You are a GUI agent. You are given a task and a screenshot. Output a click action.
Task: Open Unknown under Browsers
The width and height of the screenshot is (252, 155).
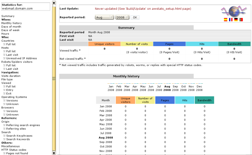pyautogui.click(x=12, y=115)
